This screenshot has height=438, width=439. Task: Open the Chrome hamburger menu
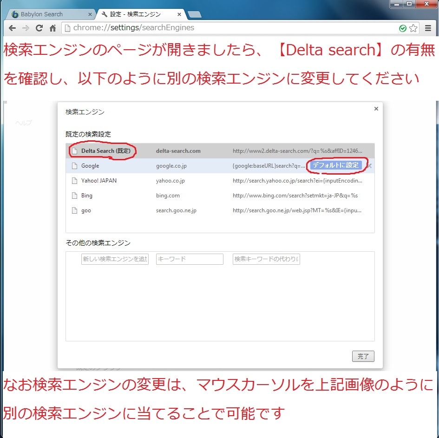tap(428, 28)
